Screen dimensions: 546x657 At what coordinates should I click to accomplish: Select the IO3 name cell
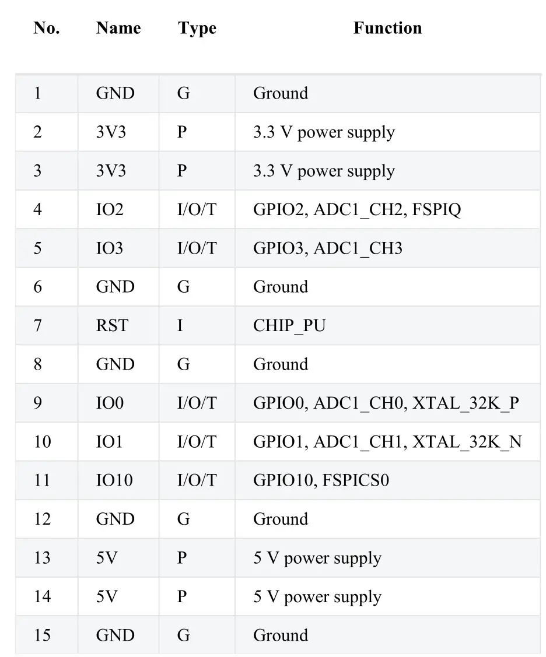pyautogui.click(x=110, y=248)
